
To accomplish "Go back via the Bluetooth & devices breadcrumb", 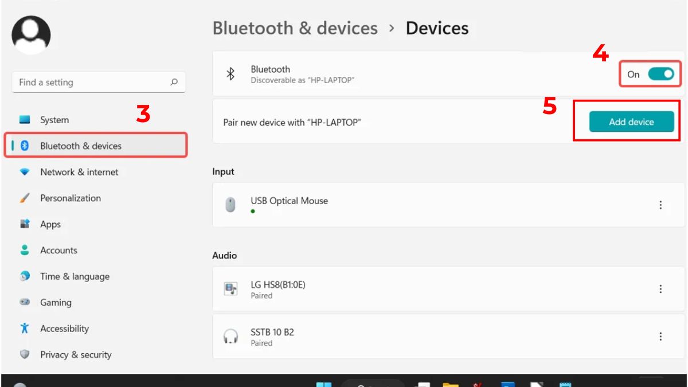I will click(295, 28).
